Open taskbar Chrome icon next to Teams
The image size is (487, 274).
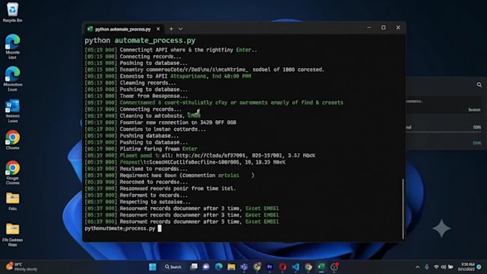257,267
